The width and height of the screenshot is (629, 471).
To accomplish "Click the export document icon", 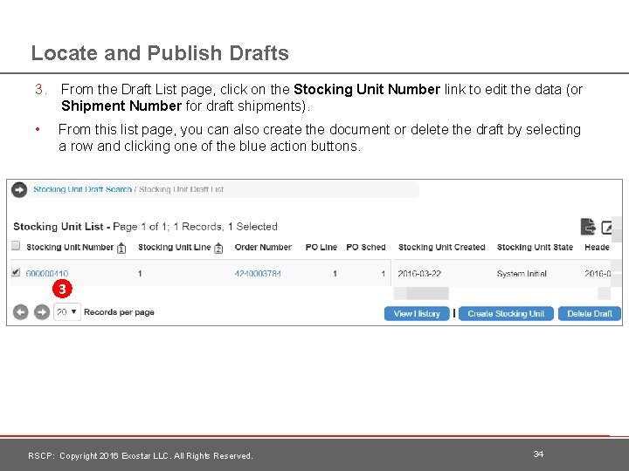I will (x=588, y=227).
